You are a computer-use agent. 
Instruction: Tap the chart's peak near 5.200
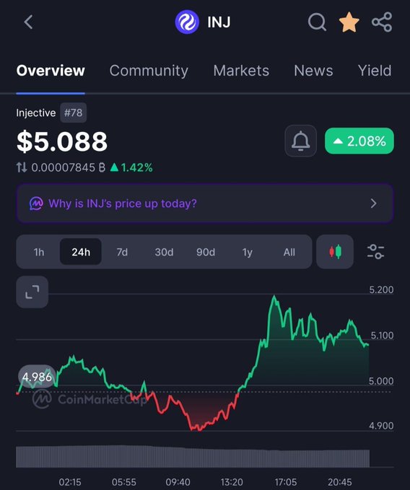[x=274, y=297]
